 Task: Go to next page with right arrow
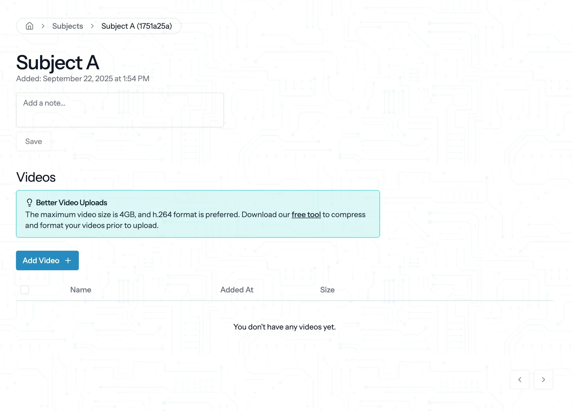(543, 380)
